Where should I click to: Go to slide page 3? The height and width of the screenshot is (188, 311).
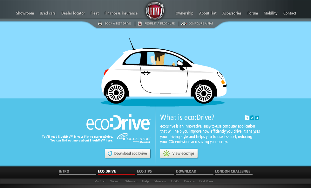[257, 118]
